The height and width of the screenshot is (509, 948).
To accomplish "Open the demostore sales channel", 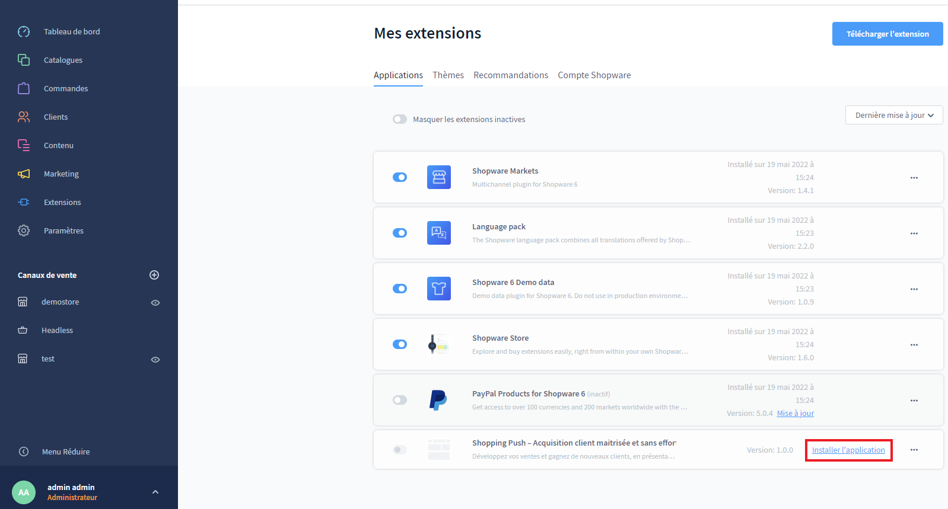I will pos(60,302).
